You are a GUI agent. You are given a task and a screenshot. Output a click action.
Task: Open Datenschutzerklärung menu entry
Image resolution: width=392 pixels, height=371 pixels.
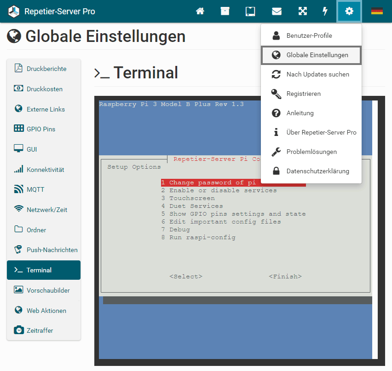pos(311,171)
